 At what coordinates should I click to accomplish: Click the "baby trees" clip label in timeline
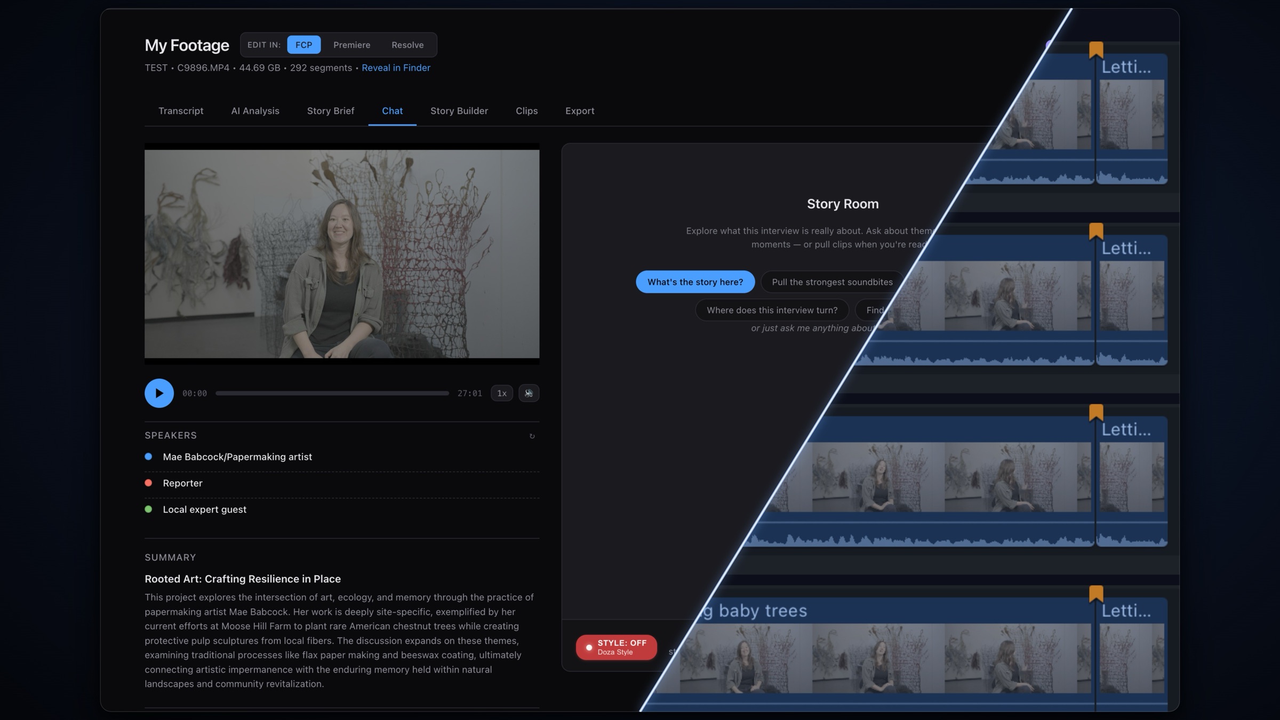coord(763,611)
